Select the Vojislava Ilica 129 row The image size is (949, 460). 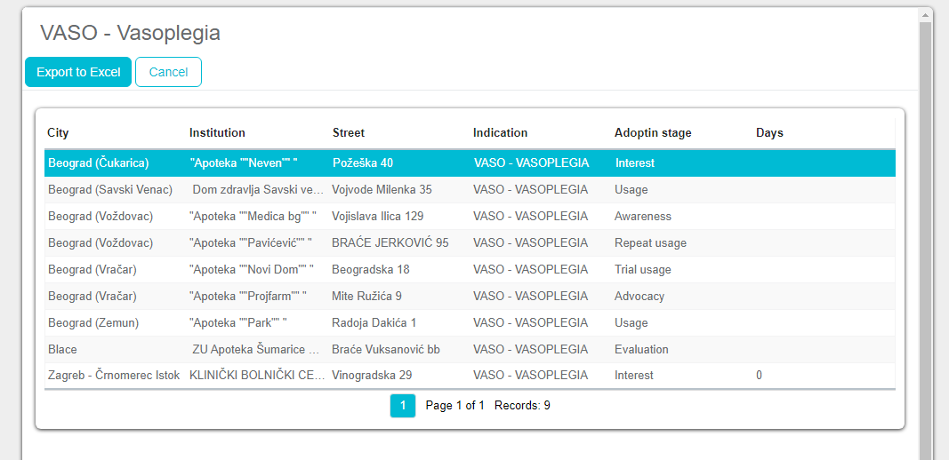(x=377, y=217)
